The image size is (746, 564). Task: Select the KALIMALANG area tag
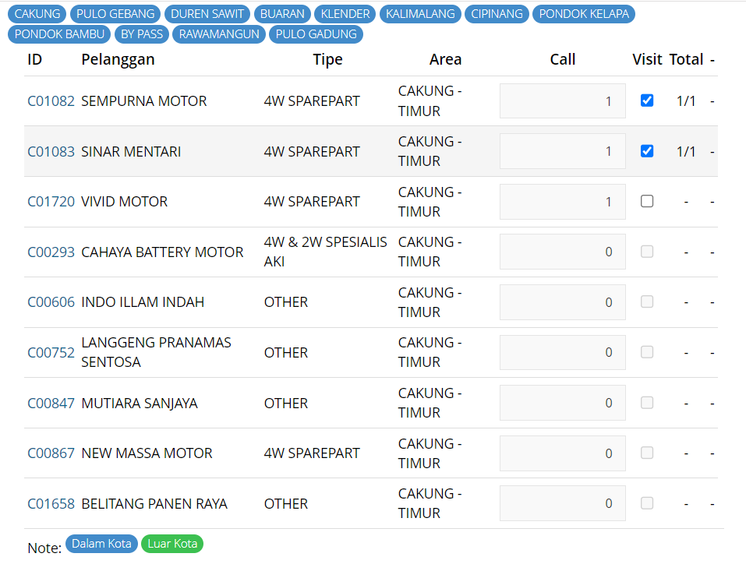[x=420, y=14]
